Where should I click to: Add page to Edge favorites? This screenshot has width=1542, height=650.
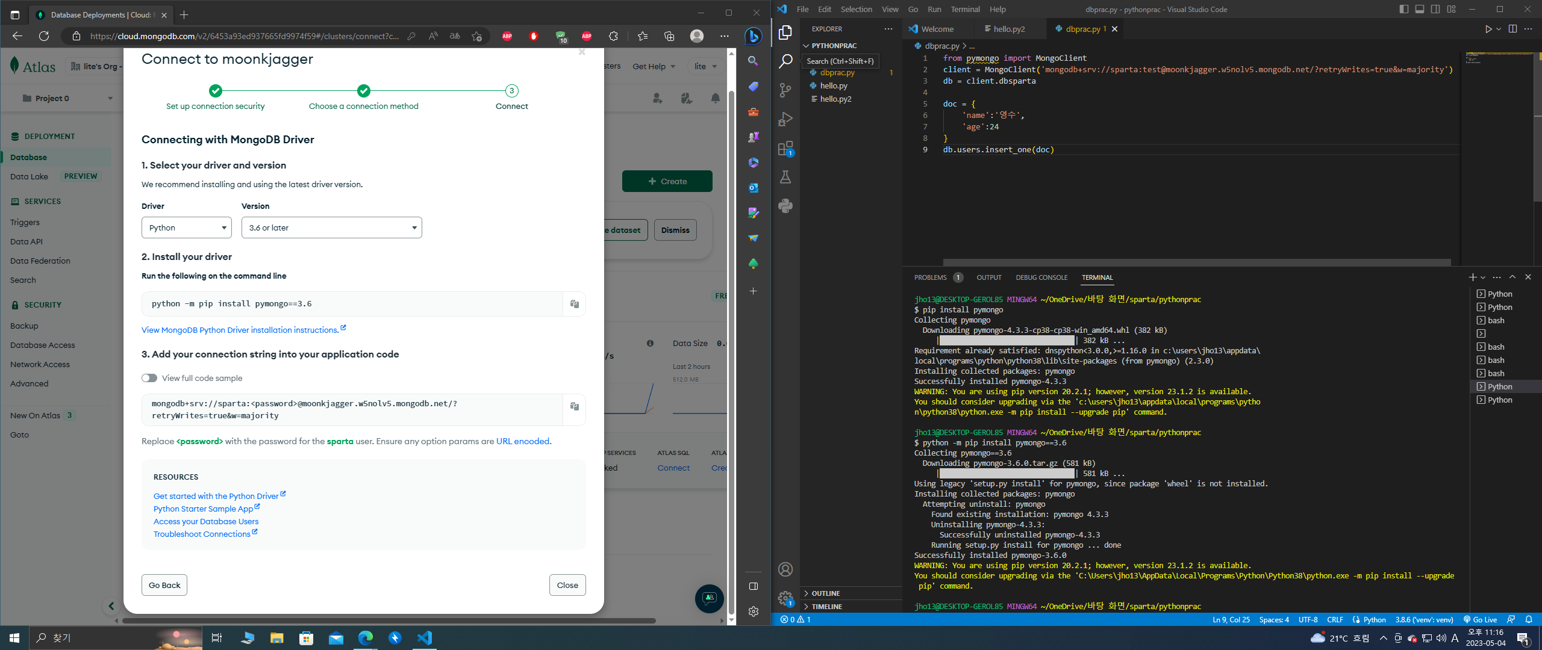pos(476,36)
